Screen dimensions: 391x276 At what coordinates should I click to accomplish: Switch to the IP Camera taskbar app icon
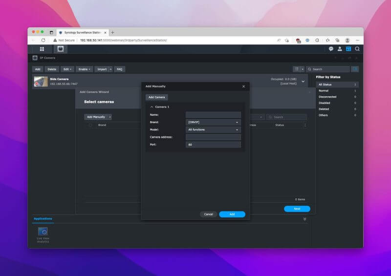60,49
